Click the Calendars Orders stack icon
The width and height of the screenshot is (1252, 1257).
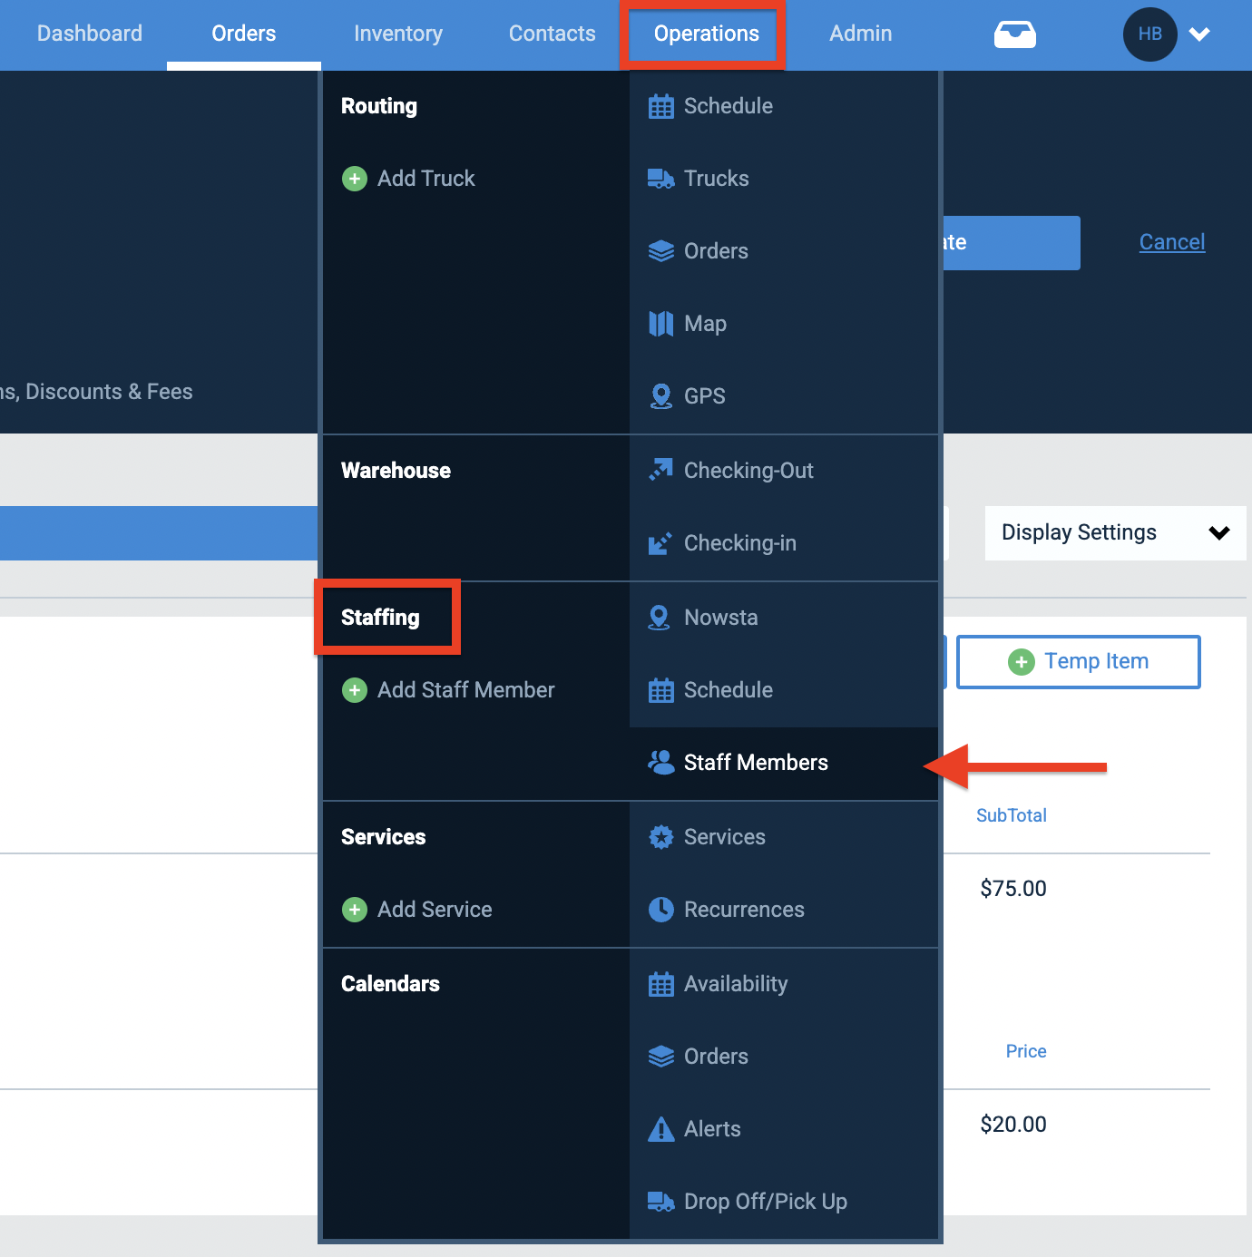coord(660,1057)
